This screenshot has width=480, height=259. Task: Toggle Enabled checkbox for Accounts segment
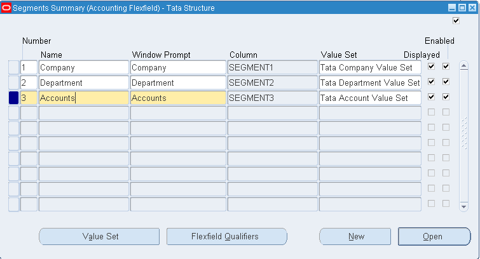click(446, 97)
